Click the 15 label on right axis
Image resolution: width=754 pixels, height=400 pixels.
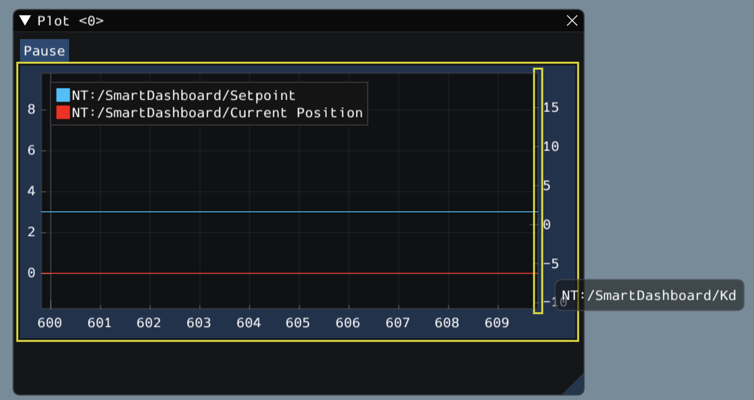[x=551, y=108]
